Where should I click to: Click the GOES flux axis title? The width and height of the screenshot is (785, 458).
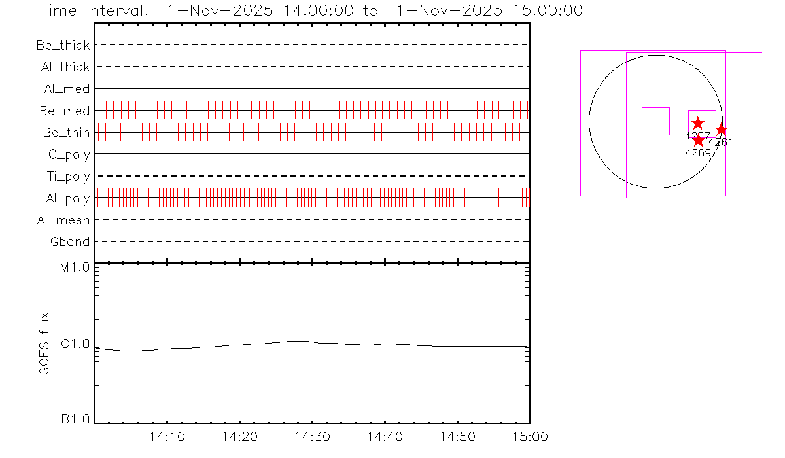[44, 343]
